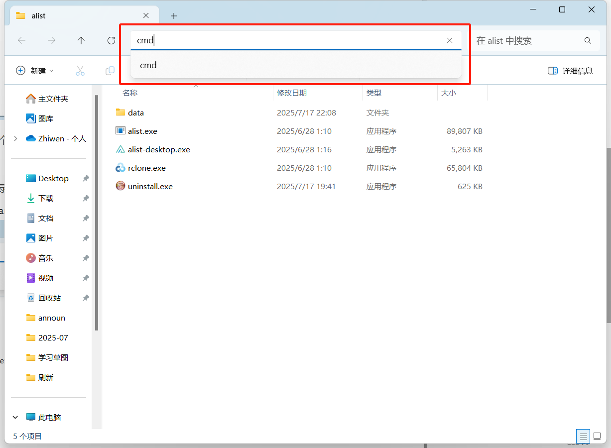Click the Copy icon in toolbar

click(110, 71)
